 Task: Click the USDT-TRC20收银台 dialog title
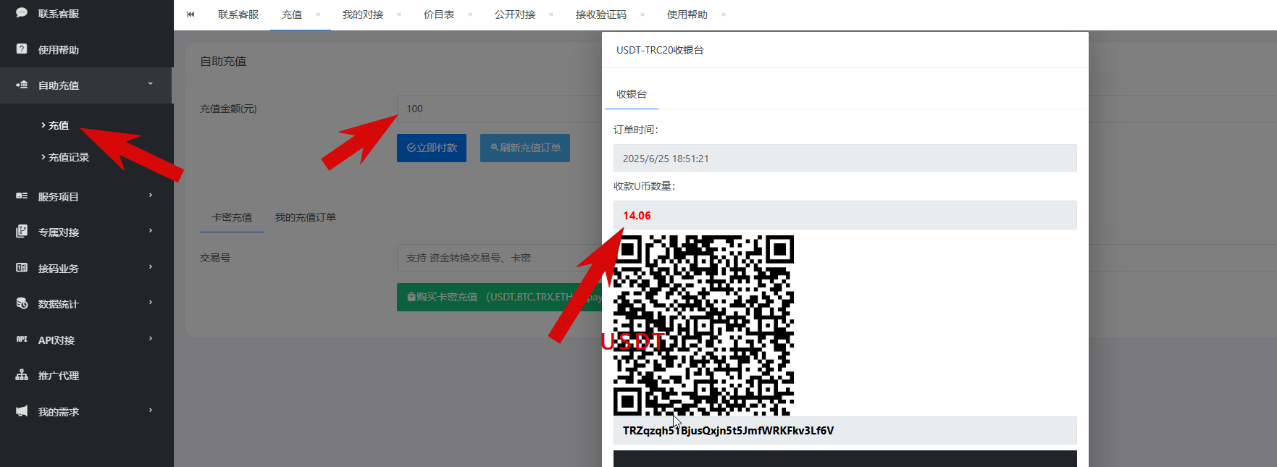tap(660, 50)
